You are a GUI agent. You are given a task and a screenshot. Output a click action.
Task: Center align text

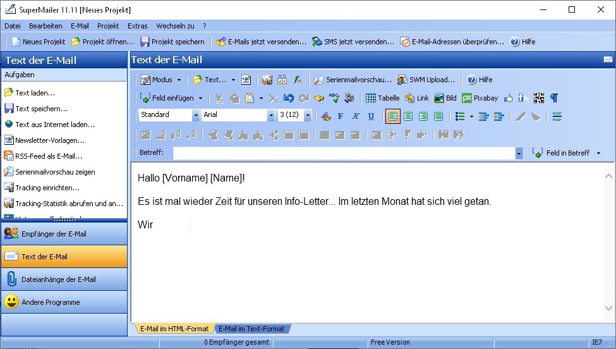[408, 116]
